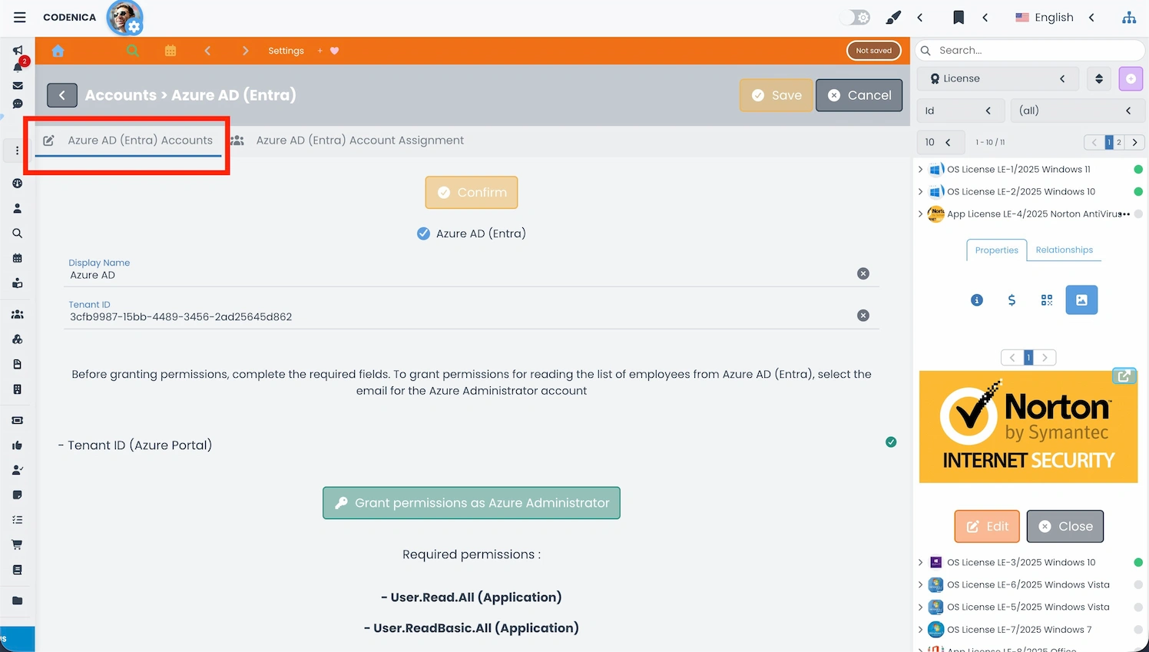Open notifications bell showing 2 alerts
This screenshot has width=1149, height=652.
tap(17, 68)
